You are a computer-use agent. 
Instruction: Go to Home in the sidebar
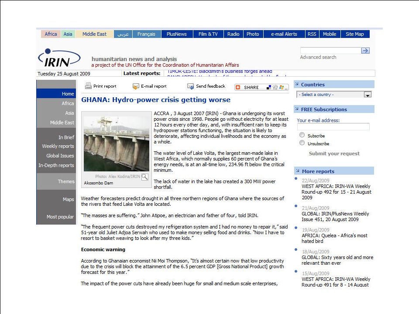[56, 94]
